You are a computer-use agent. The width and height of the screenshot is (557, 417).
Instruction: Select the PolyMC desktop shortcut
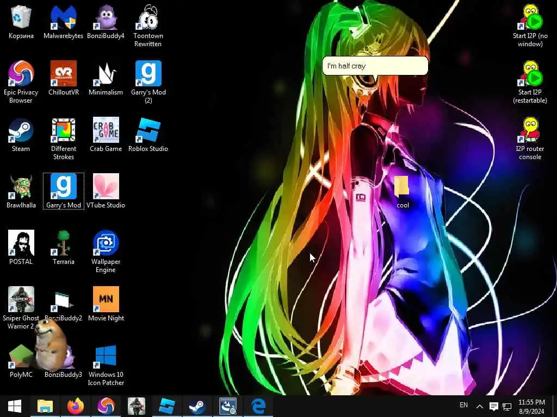tap(21, 361)
